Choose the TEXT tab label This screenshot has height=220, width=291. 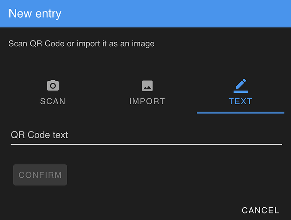tap(240, 101)
